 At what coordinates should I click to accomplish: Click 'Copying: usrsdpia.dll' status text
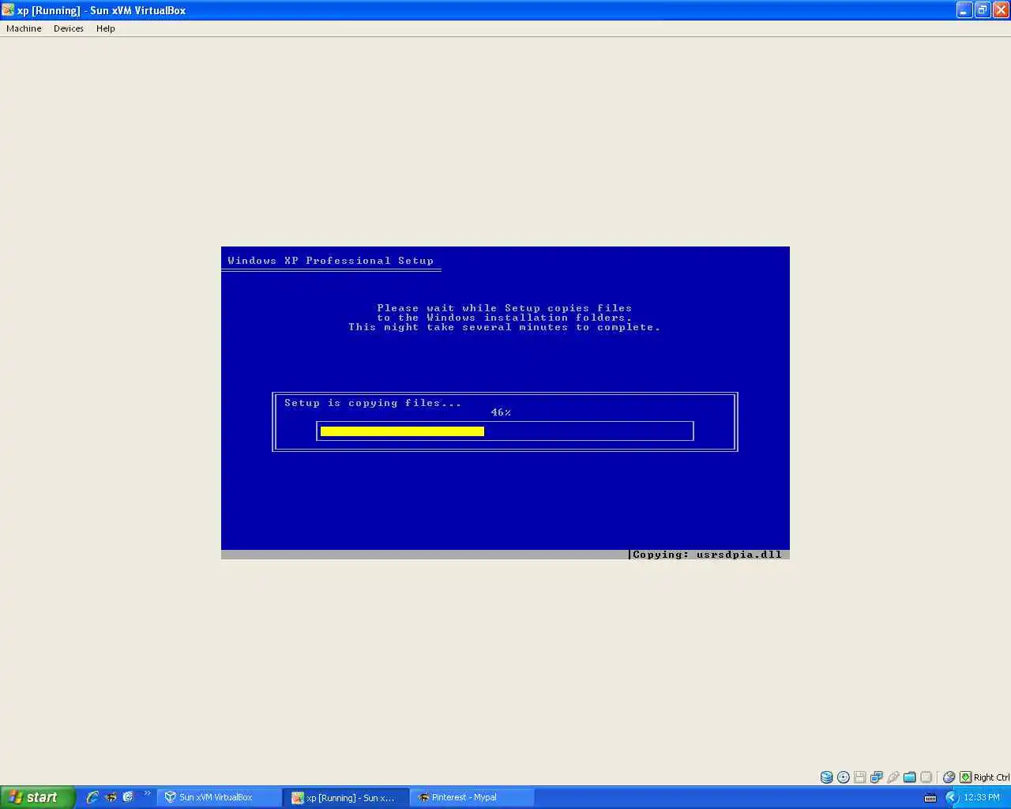(x=707, y=555)
